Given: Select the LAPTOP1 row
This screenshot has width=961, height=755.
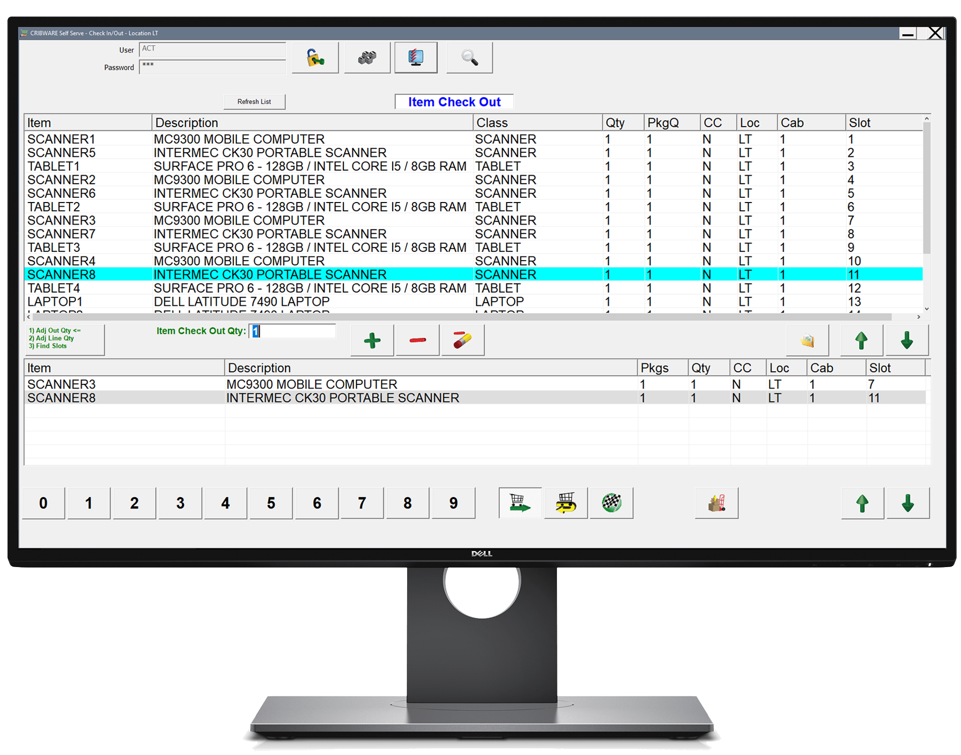Looking at the screenshot, I should pyautogui.click(x=473, y=301).
